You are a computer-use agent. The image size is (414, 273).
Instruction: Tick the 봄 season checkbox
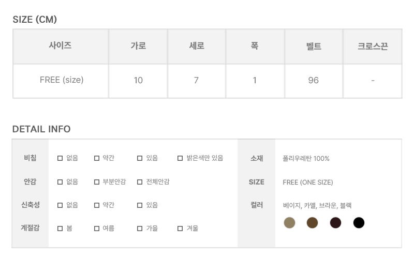[x=60, y=229]
